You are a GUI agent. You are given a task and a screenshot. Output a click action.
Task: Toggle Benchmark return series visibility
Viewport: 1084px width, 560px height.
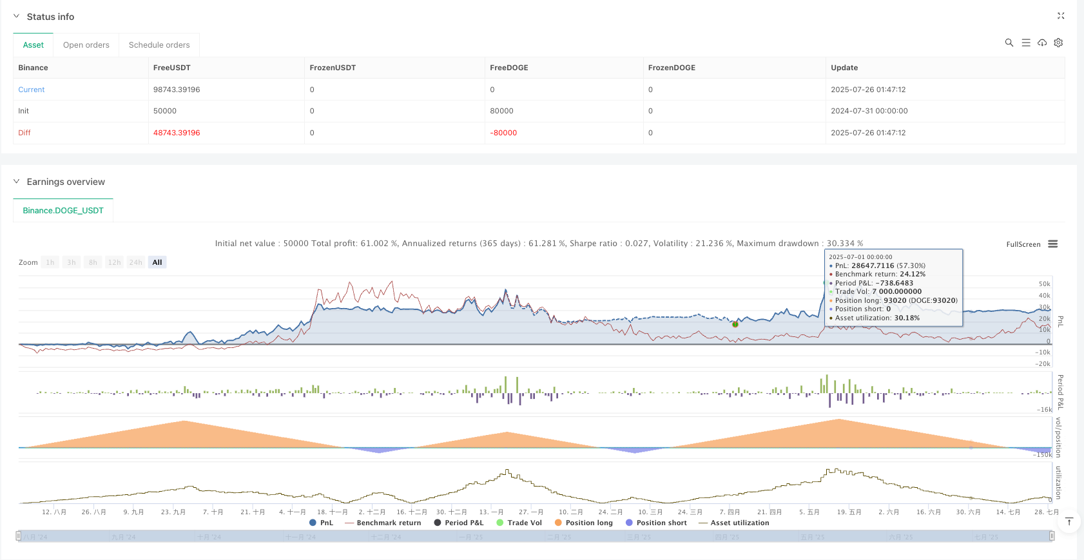(x=383, y=523)
